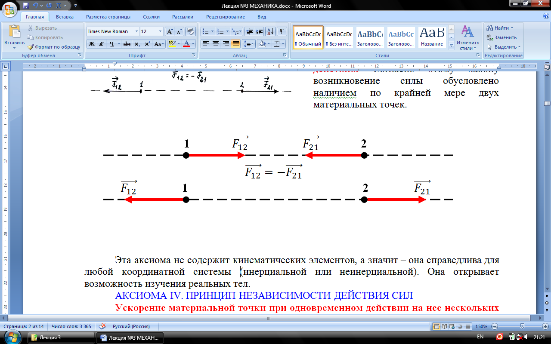Open the Ссылки tab
Screen dimensions: 551x344
[x=151, y=17]
